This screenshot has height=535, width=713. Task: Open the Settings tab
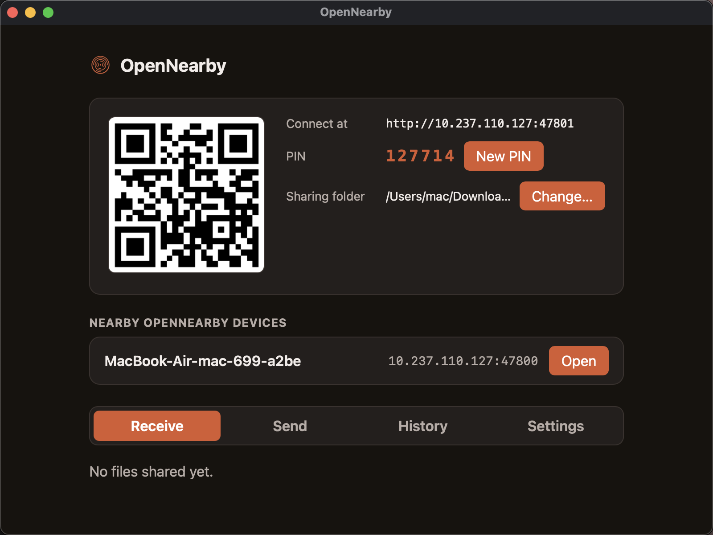(556, 426)
